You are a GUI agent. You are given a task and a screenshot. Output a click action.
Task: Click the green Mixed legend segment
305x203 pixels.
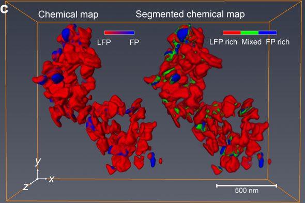(250, 33)
